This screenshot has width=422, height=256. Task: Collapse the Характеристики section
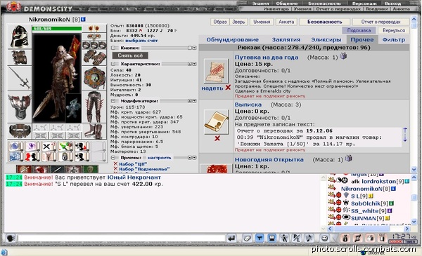pos(113,64)
